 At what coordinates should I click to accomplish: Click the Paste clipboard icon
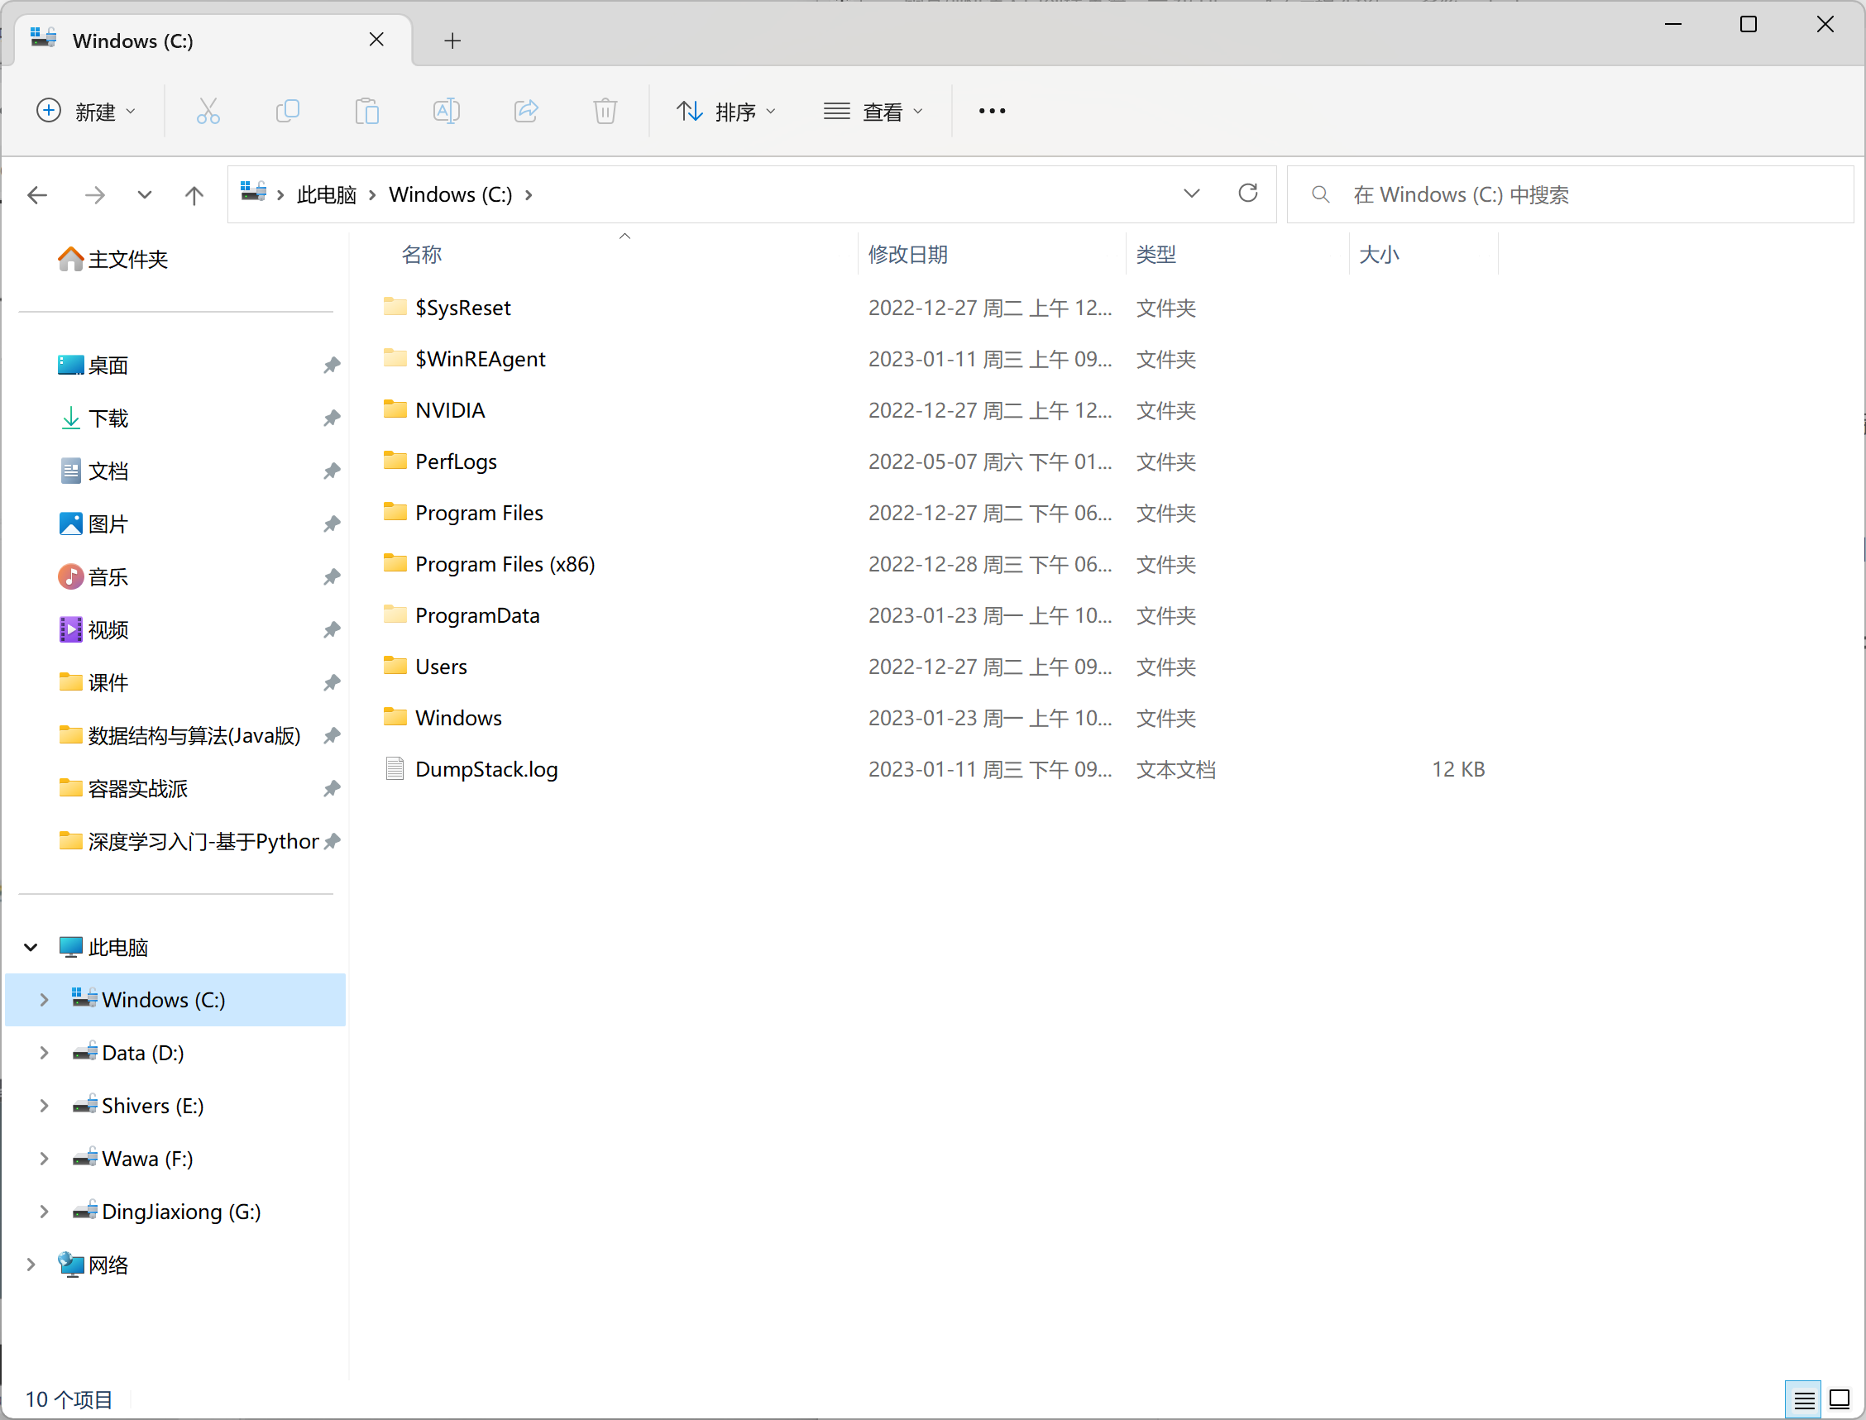click(366, 111)
